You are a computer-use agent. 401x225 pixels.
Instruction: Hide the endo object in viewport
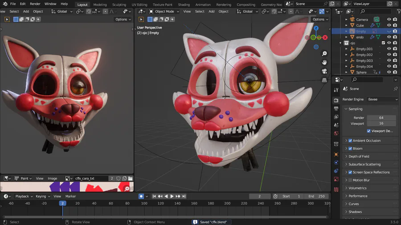[389, 37]
